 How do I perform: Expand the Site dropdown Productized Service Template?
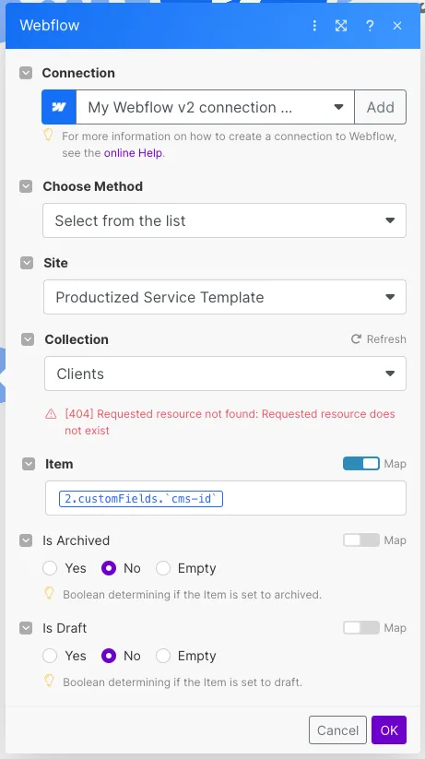(225, 297)
